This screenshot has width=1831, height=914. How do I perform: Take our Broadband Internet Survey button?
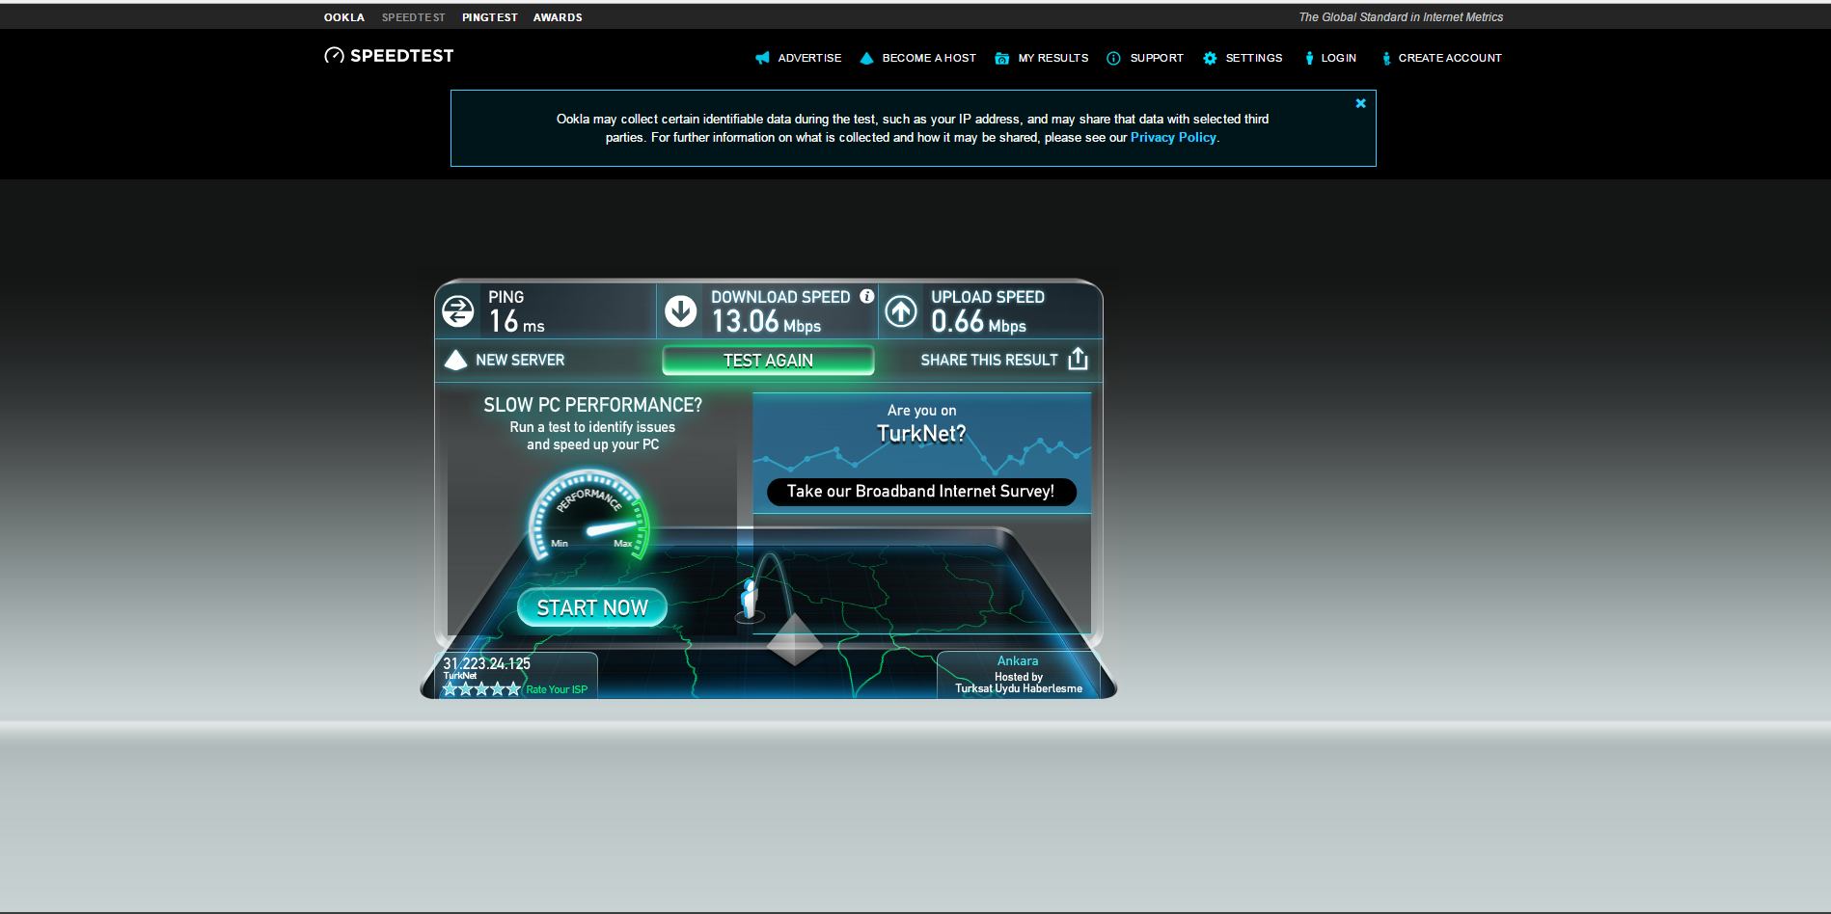[x=920, y=492]
